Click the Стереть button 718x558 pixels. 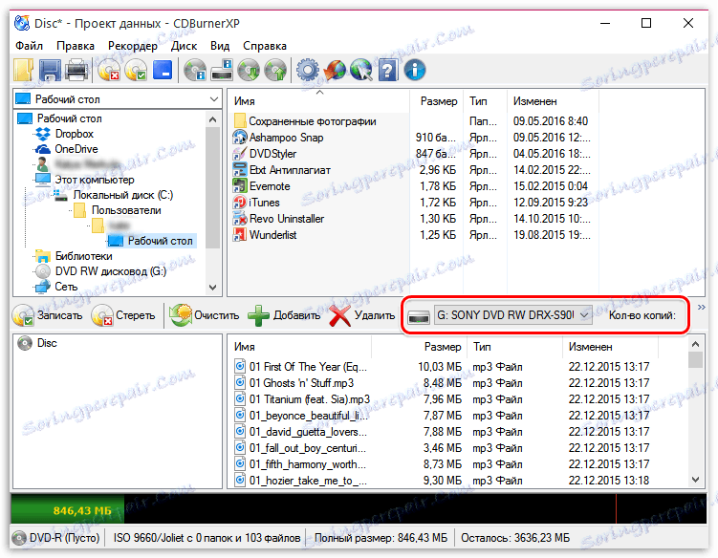coord(123,315)
